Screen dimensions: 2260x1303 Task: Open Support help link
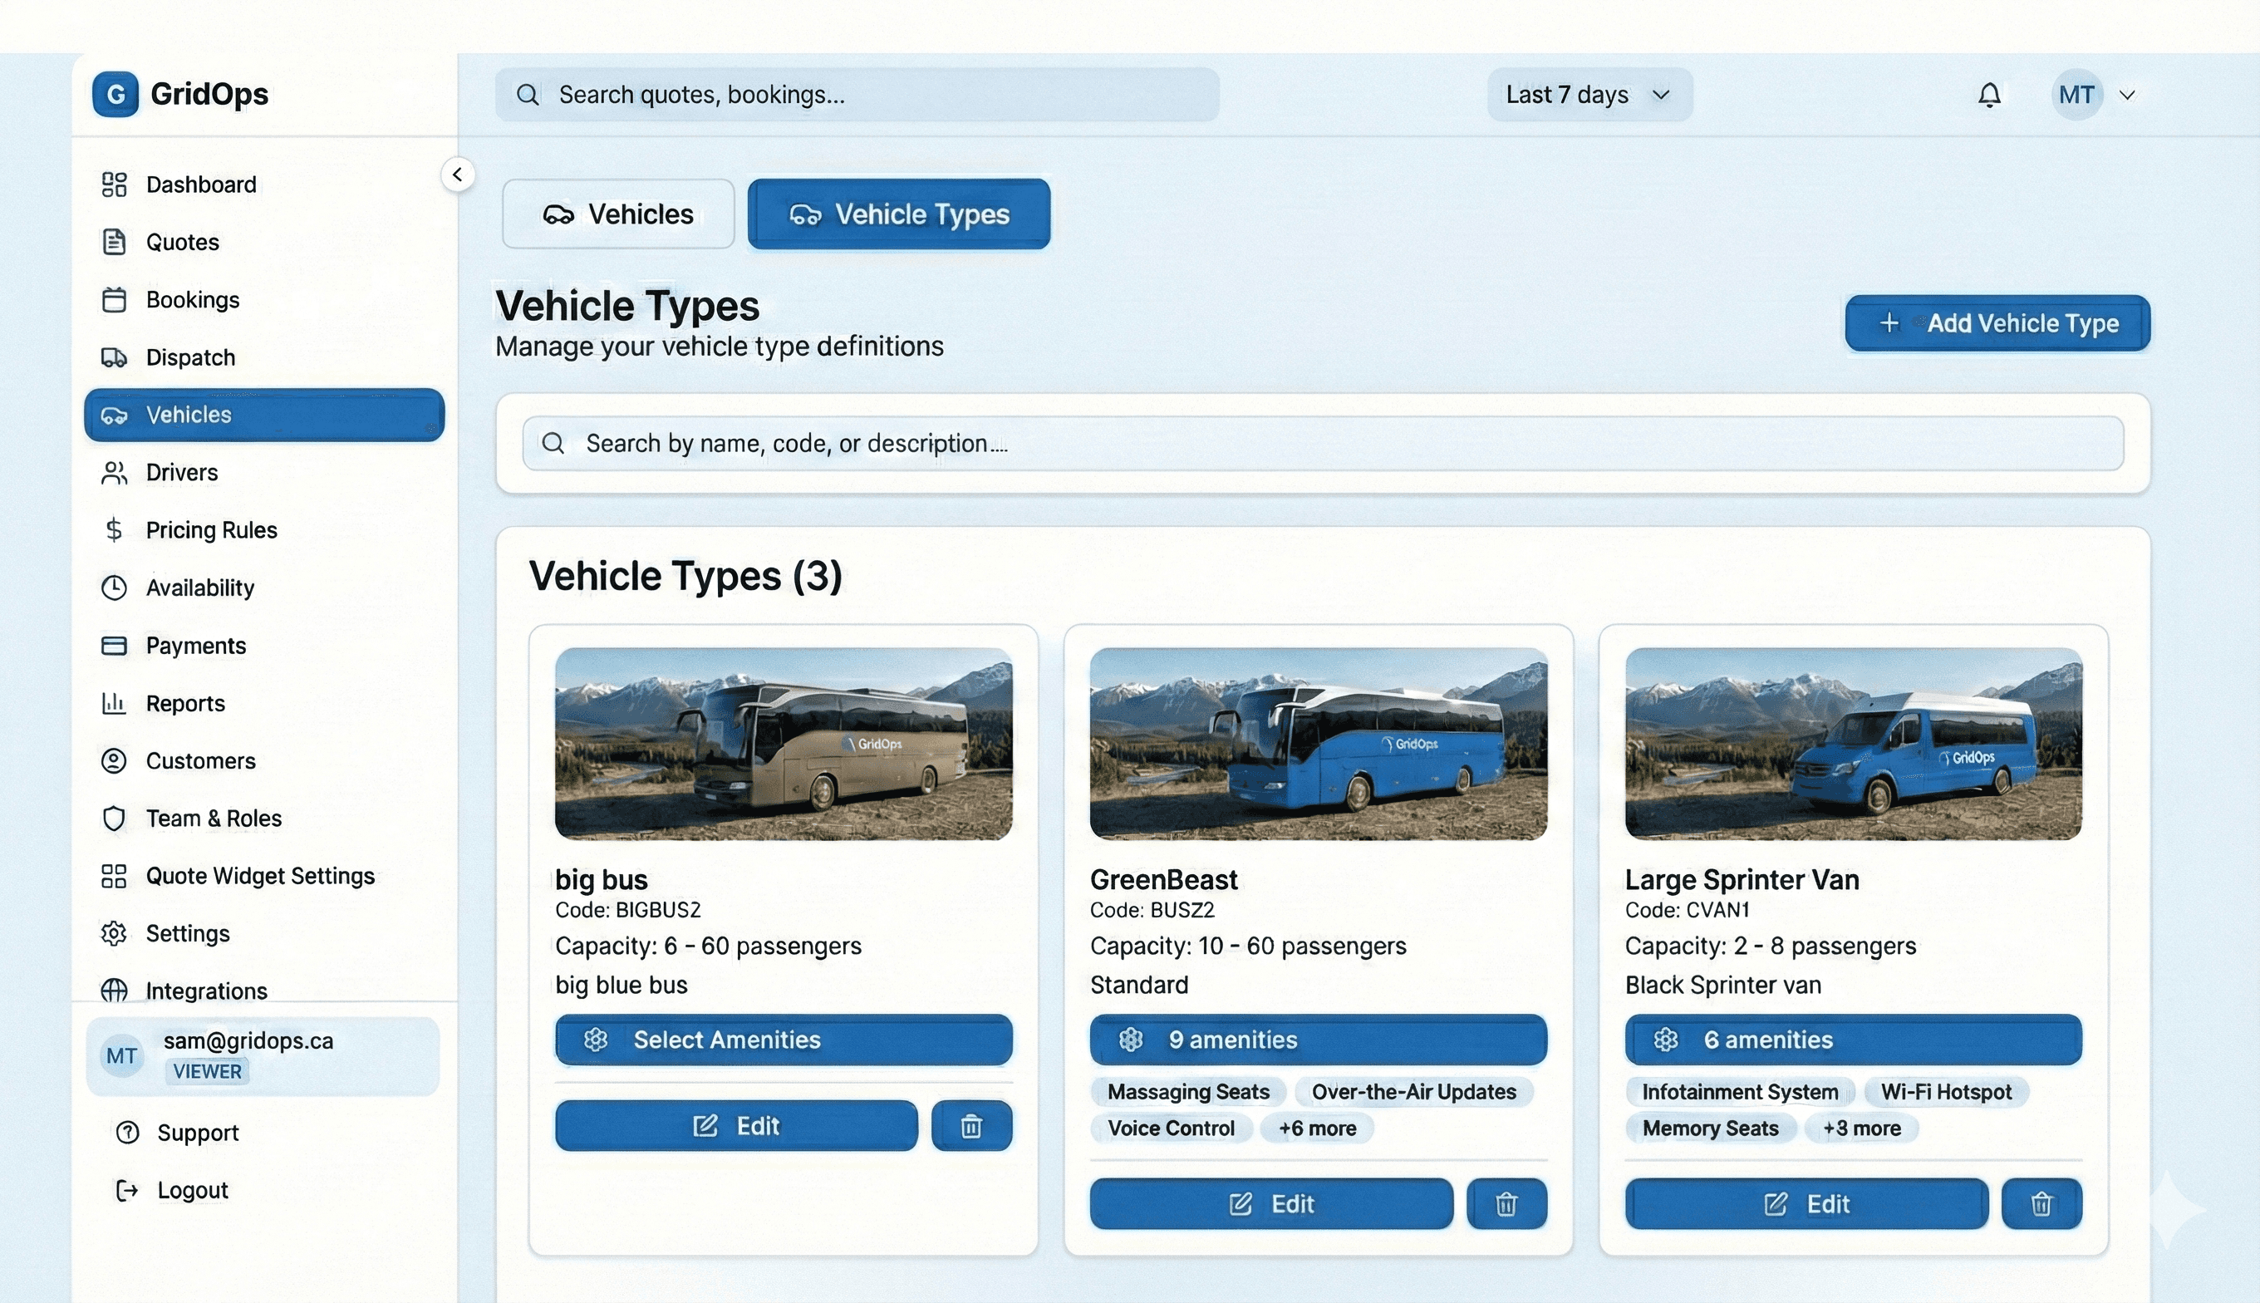coord(197,1132)
